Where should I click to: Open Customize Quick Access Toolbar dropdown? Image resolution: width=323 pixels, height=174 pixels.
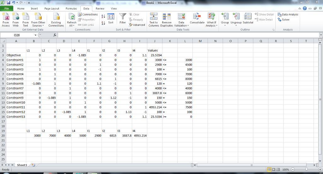pos(29,3)
